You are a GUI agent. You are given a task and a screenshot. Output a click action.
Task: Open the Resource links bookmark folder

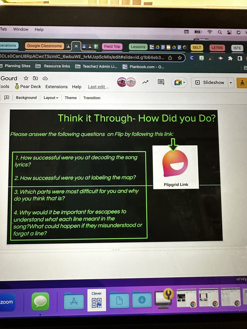pyautogui.click(x=53, y=66)
